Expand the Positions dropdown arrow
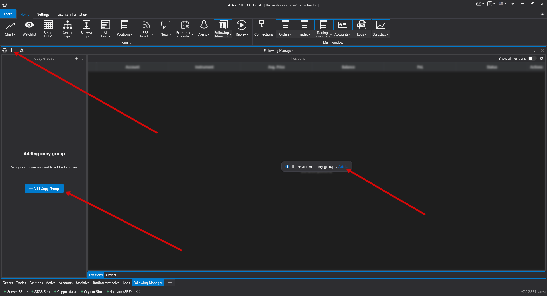This screenshot has width=547, height=296. (132, 34)
